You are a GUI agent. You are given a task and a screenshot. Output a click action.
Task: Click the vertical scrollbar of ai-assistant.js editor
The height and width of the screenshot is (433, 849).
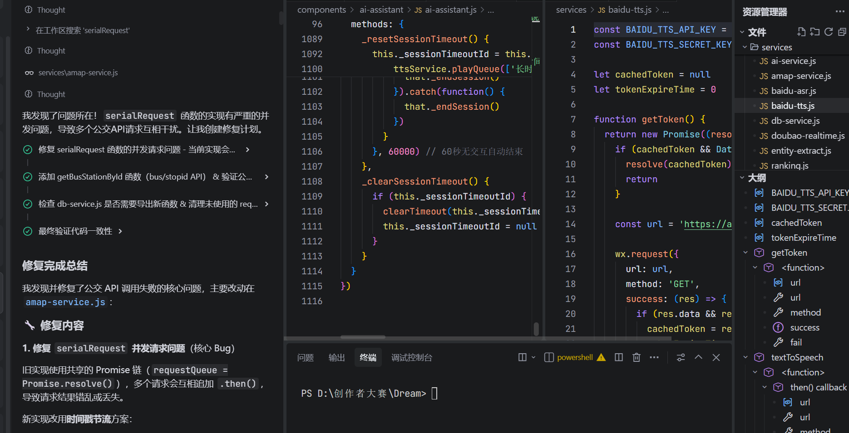(536, 329)
